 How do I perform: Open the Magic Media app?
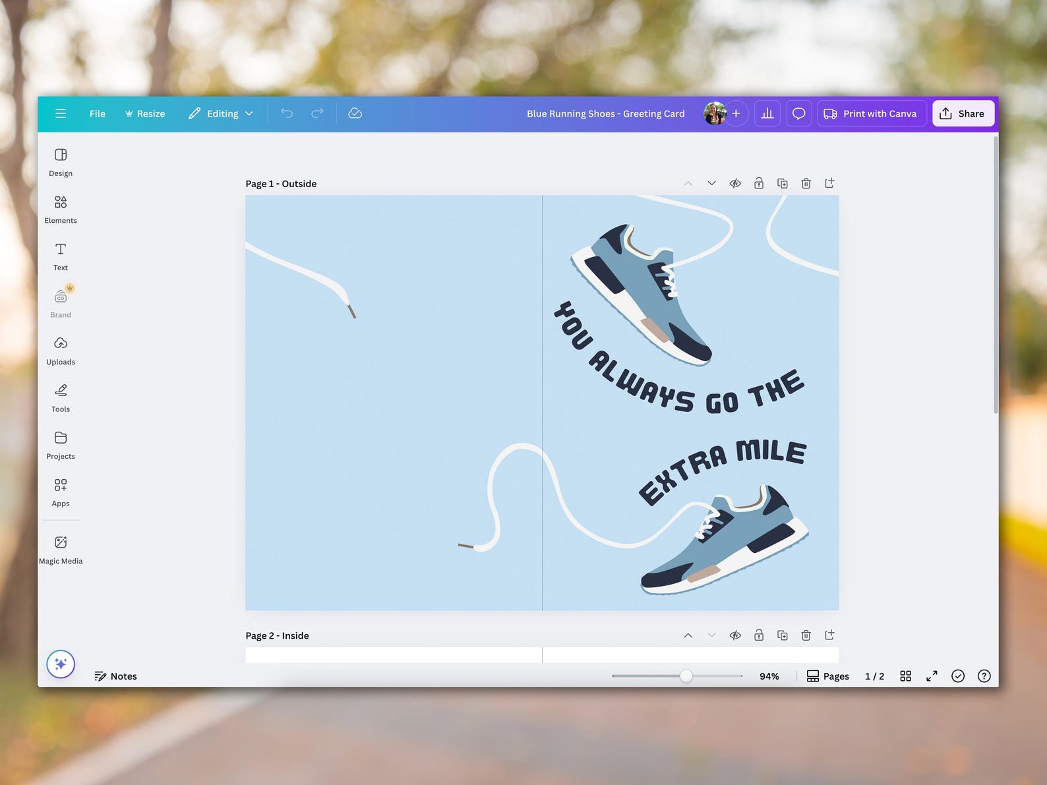tap(61, 550)
